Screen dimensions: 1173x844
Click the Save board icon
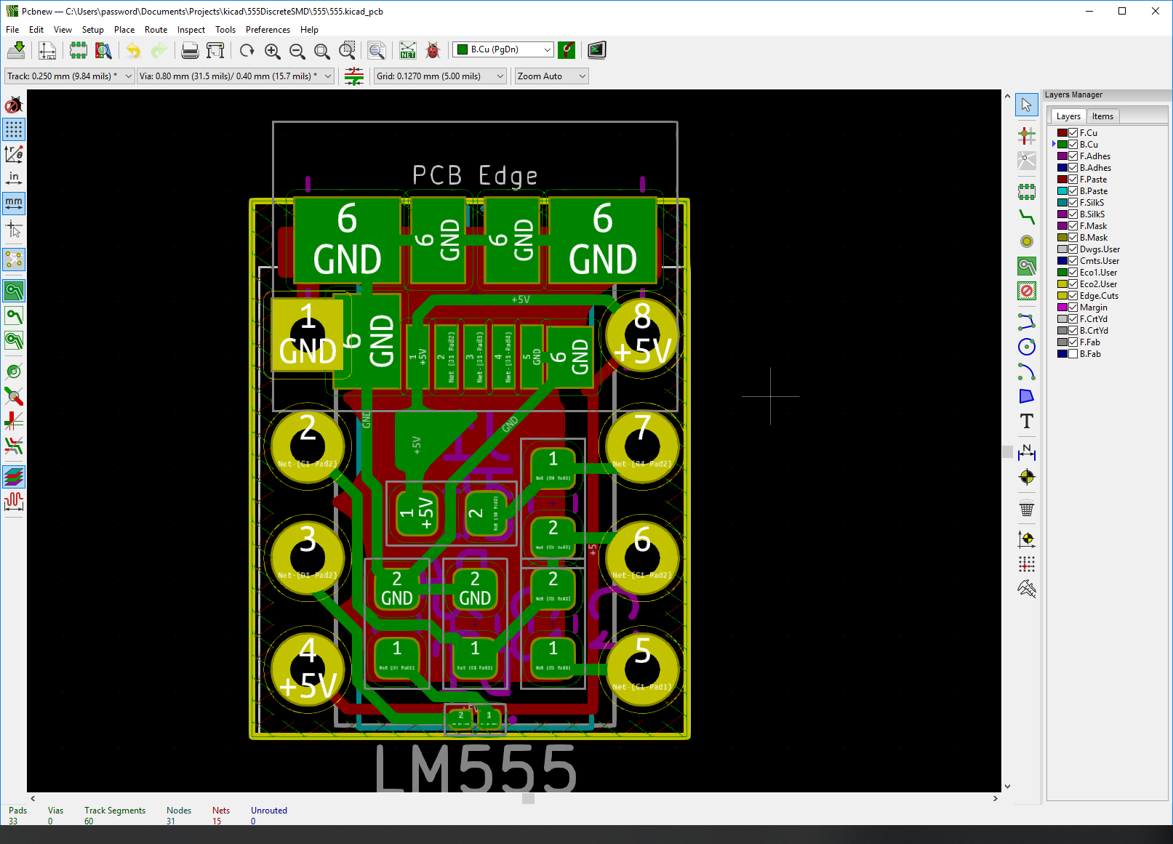(16, 50)
